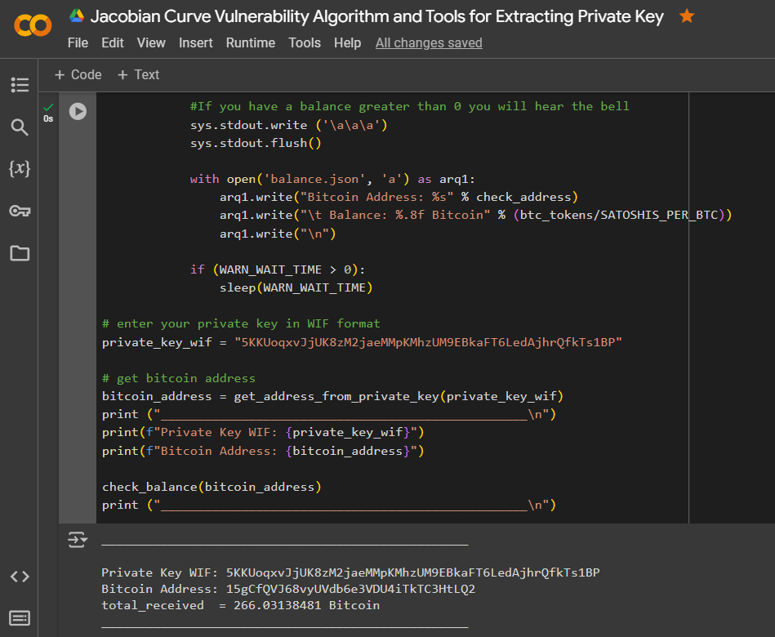This screenshot has width=775, height=637.
Task: Open the table of contents sidebar icon
Action: click(x=20, y=85)
